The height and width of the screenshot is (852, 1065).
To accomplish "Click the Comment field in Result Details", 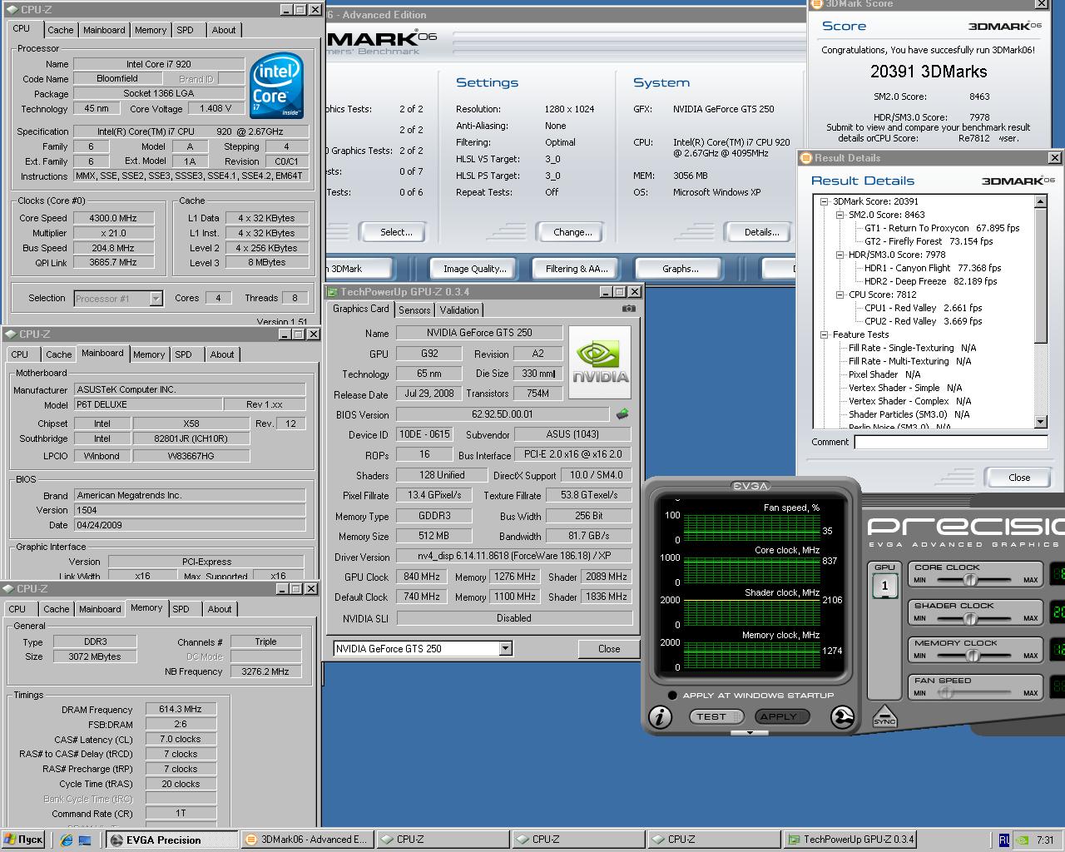I will pos(950,443).
